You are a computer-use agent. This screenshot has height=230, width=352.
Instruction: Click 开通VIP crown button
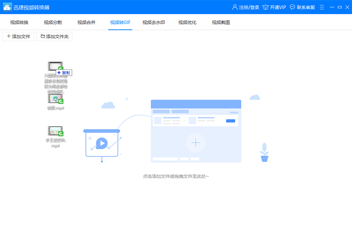coord(274,8)
